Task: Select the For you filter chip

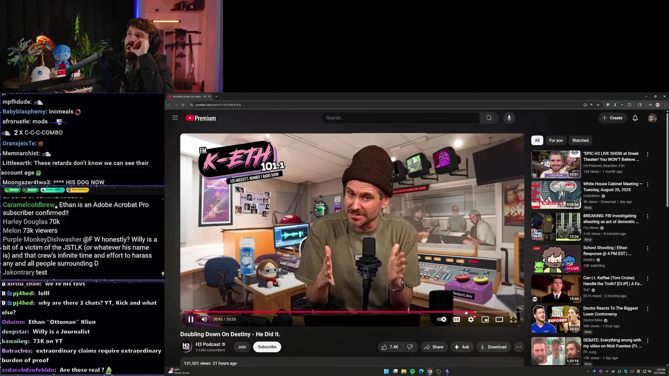Action: click(556, 140)
